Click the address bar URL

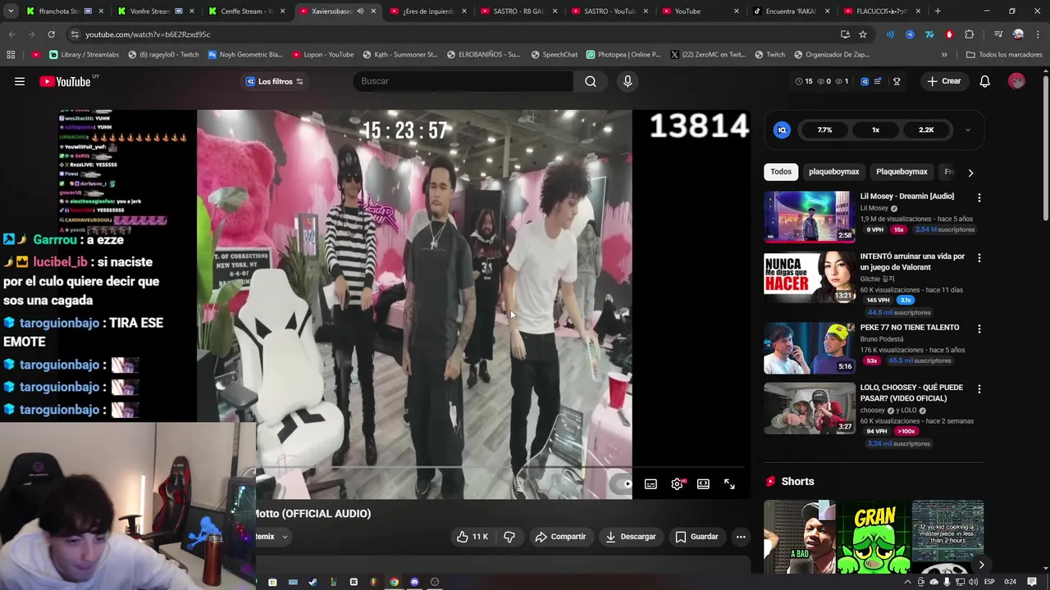click(148, 34)
